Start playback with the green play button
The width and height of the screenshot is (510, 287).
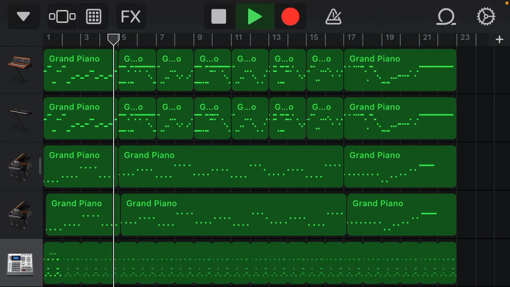click(x=254, y=16)
